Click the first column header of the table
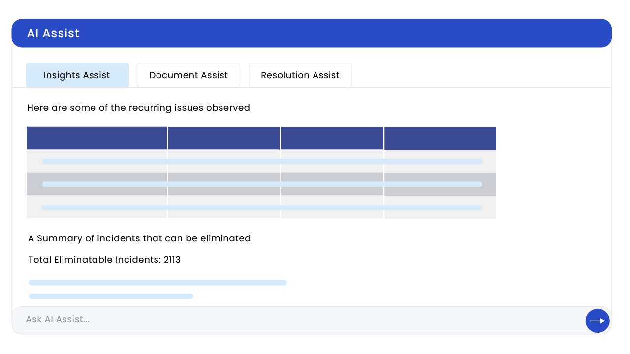 (96, 138)
